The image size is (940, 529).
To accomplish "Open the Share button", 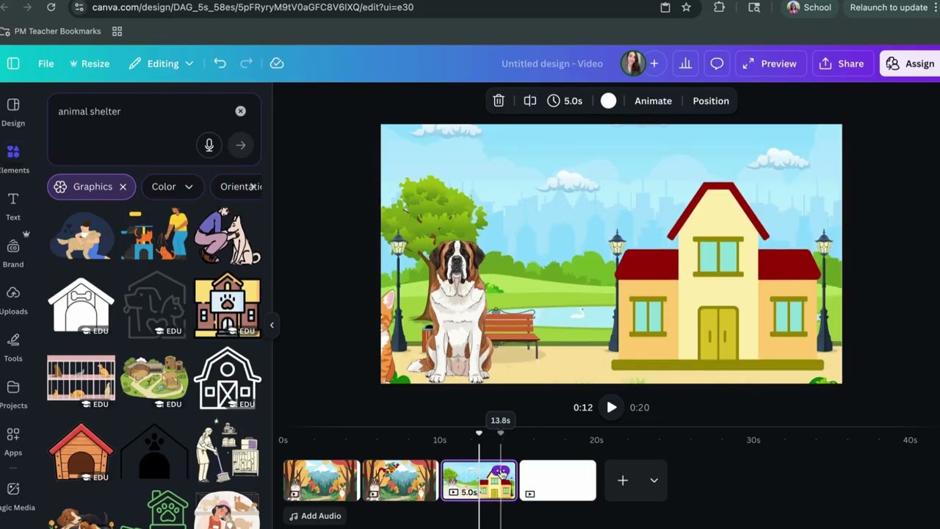I will click(842, 64).
